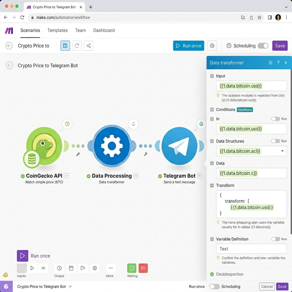Click the arrow icon on Data-to-Telegram link

pos(146,154)
